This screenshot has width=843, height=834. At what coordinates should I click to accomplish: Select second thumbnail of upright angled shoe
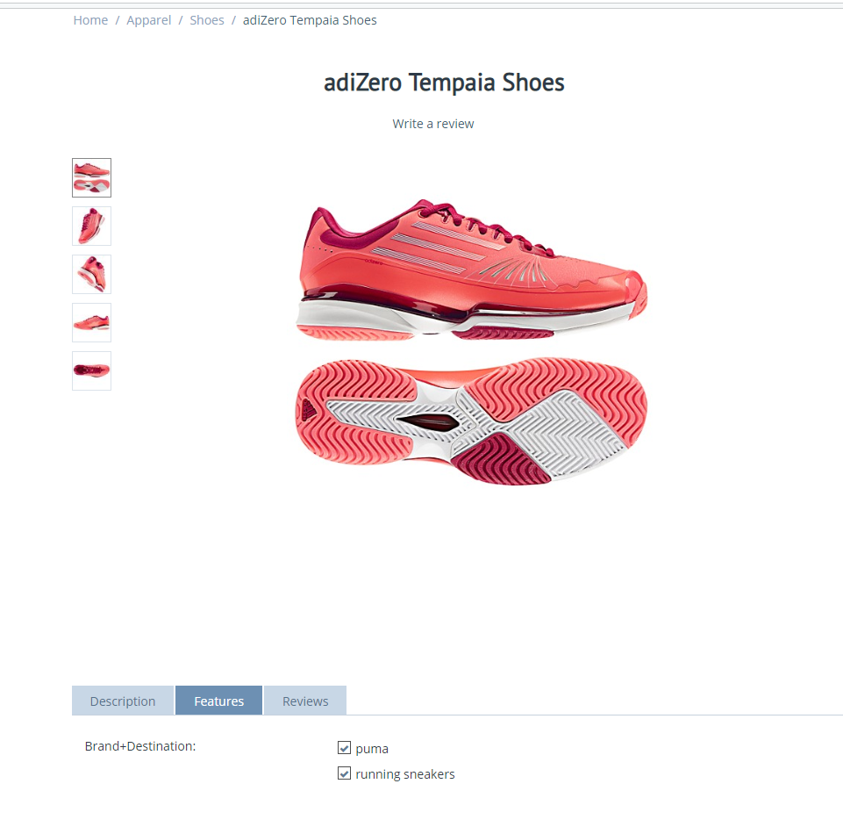click(92, 226)
